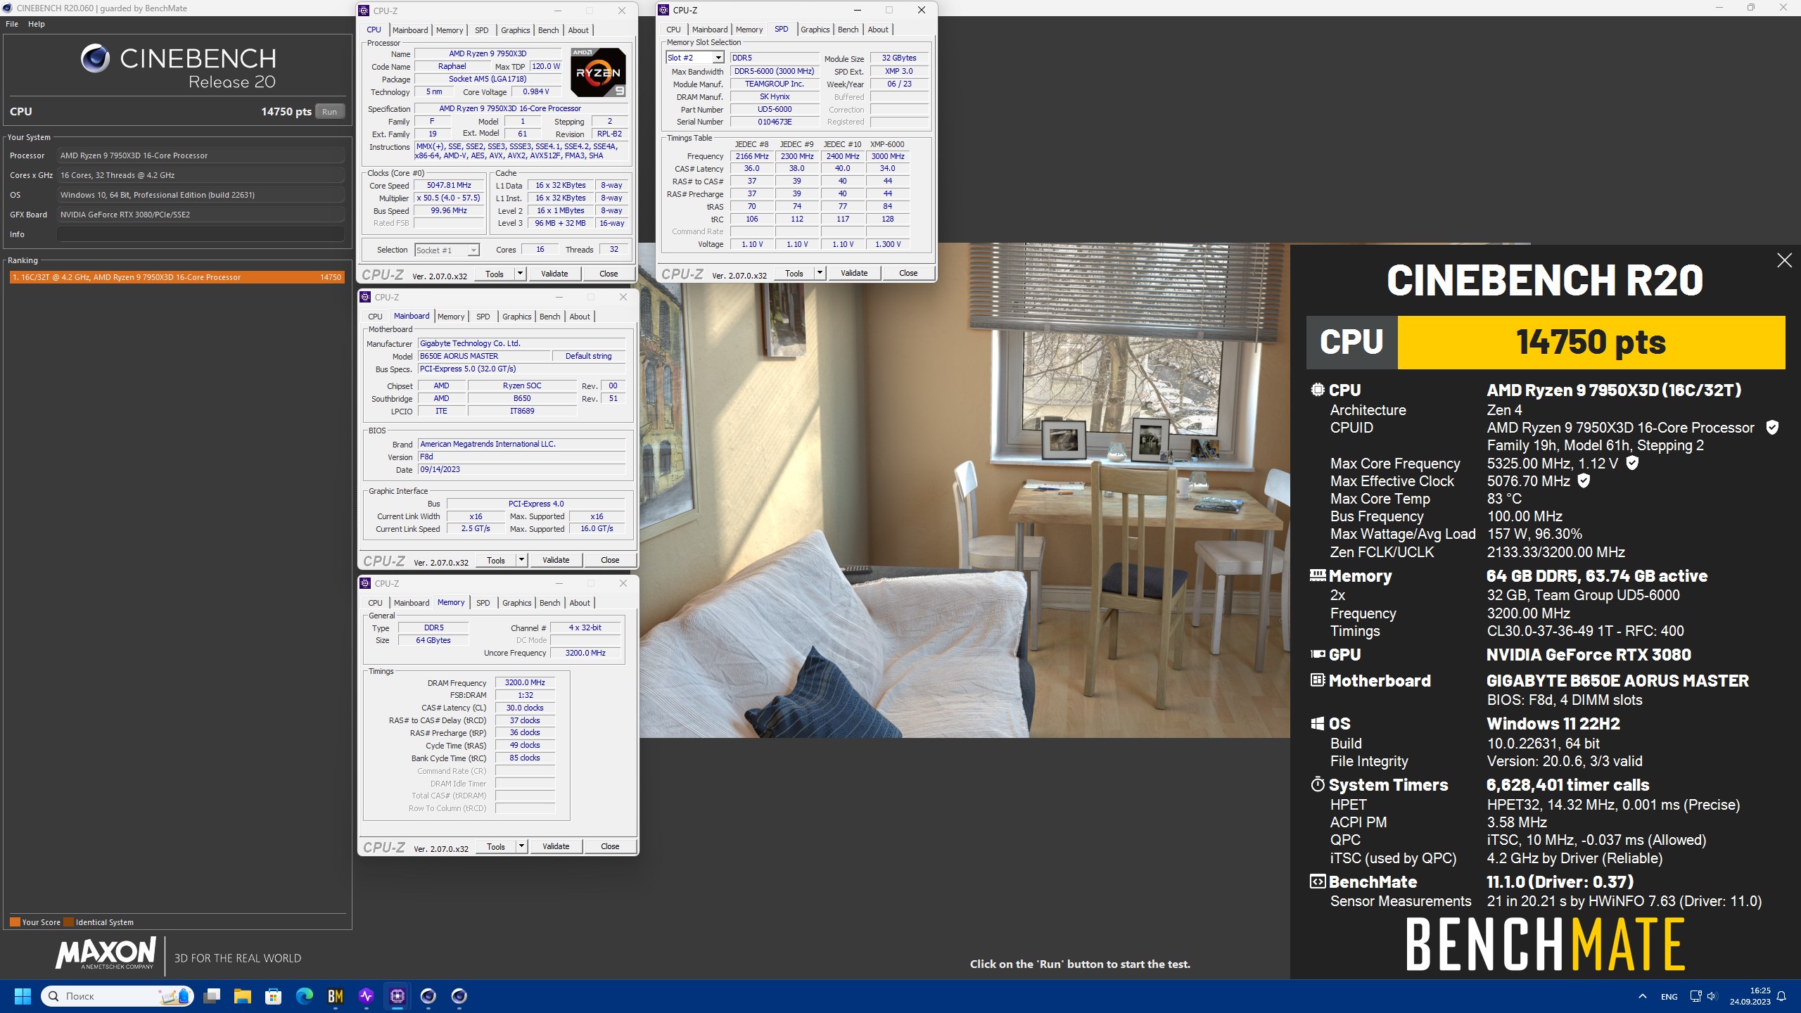Open Cinebench File menu
1801x1013 pixels.
pos(12,24)
